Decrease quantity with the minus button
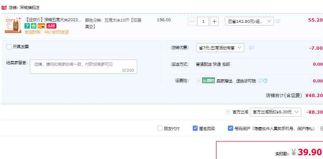Image resolution: width=323 pixels, height=159 pixels. pyautogui.click(x=192, y=21)
